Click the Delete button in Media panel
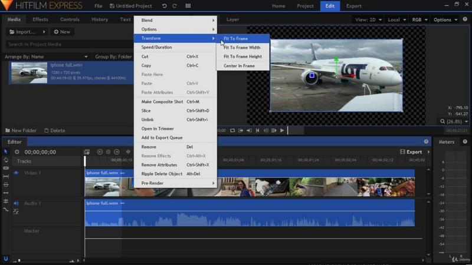The width and height of the screenshot is (472, 265). 55,130
